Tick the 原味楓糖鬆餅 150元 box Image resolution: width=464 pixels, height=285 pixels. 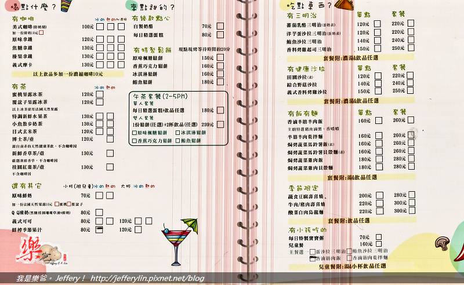[x=220, y=58]
